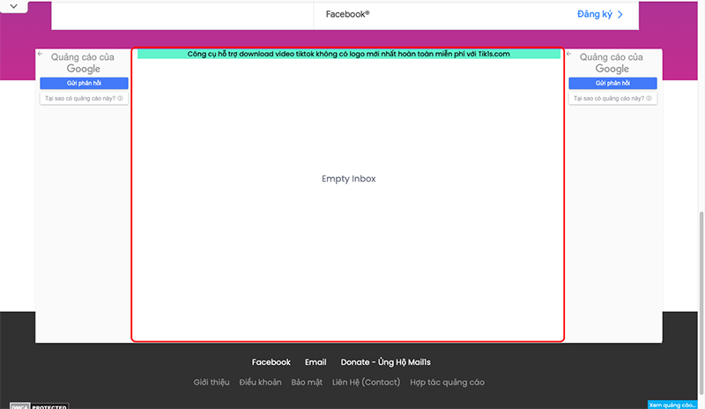Go back using left ad arrow icon

[x=41, y=54]
